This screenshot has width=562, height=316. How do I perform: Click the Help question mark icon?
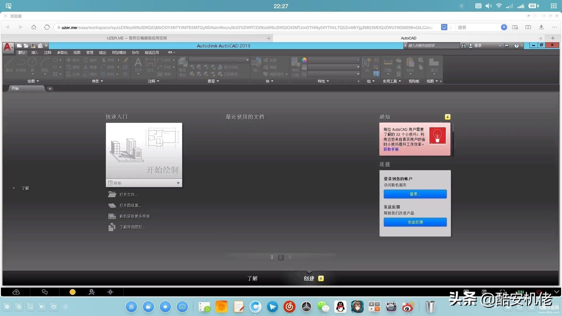[x=517, y=46]
